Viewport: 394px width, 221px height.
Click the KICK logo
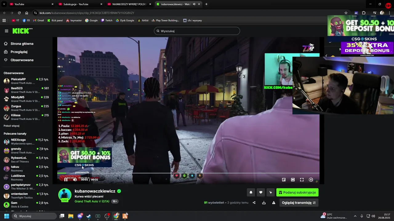(x=22, y=31)
